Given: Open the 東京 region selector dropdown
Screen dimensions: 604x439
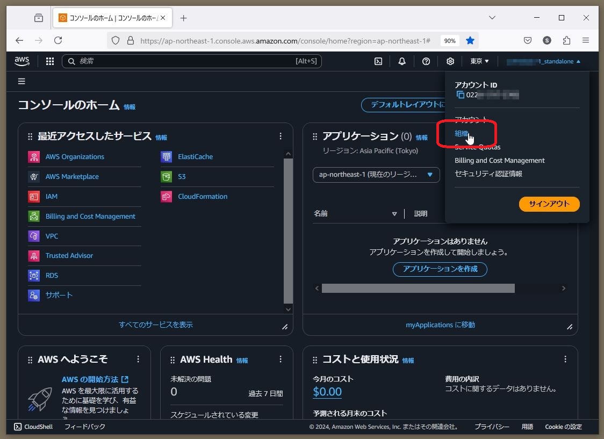Looking at the screenshot, I should pyautogui.click(x=479, y=61).
